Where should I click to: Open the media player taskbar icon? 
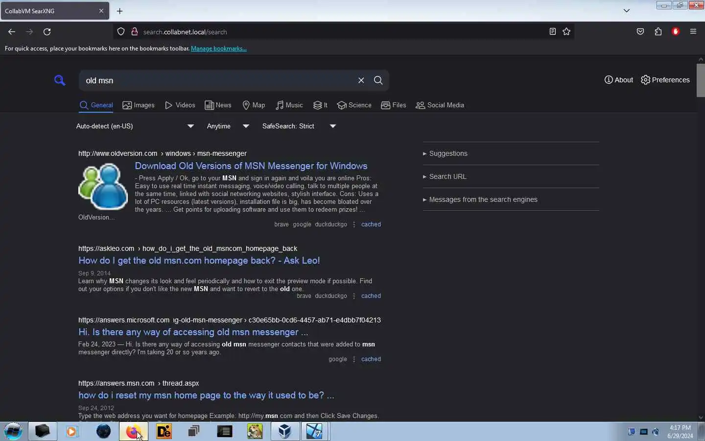(72, 432)
